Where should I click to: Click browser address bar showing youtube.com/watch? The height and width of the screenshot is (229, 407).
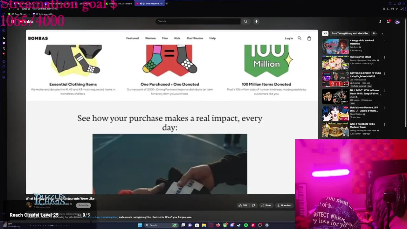(45, 9)
